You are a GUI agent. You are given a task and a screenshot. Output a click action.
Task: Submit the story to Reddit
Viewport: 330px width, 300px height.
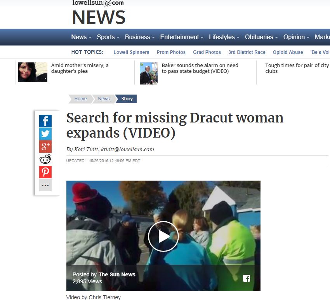click(x=45, y=159)
